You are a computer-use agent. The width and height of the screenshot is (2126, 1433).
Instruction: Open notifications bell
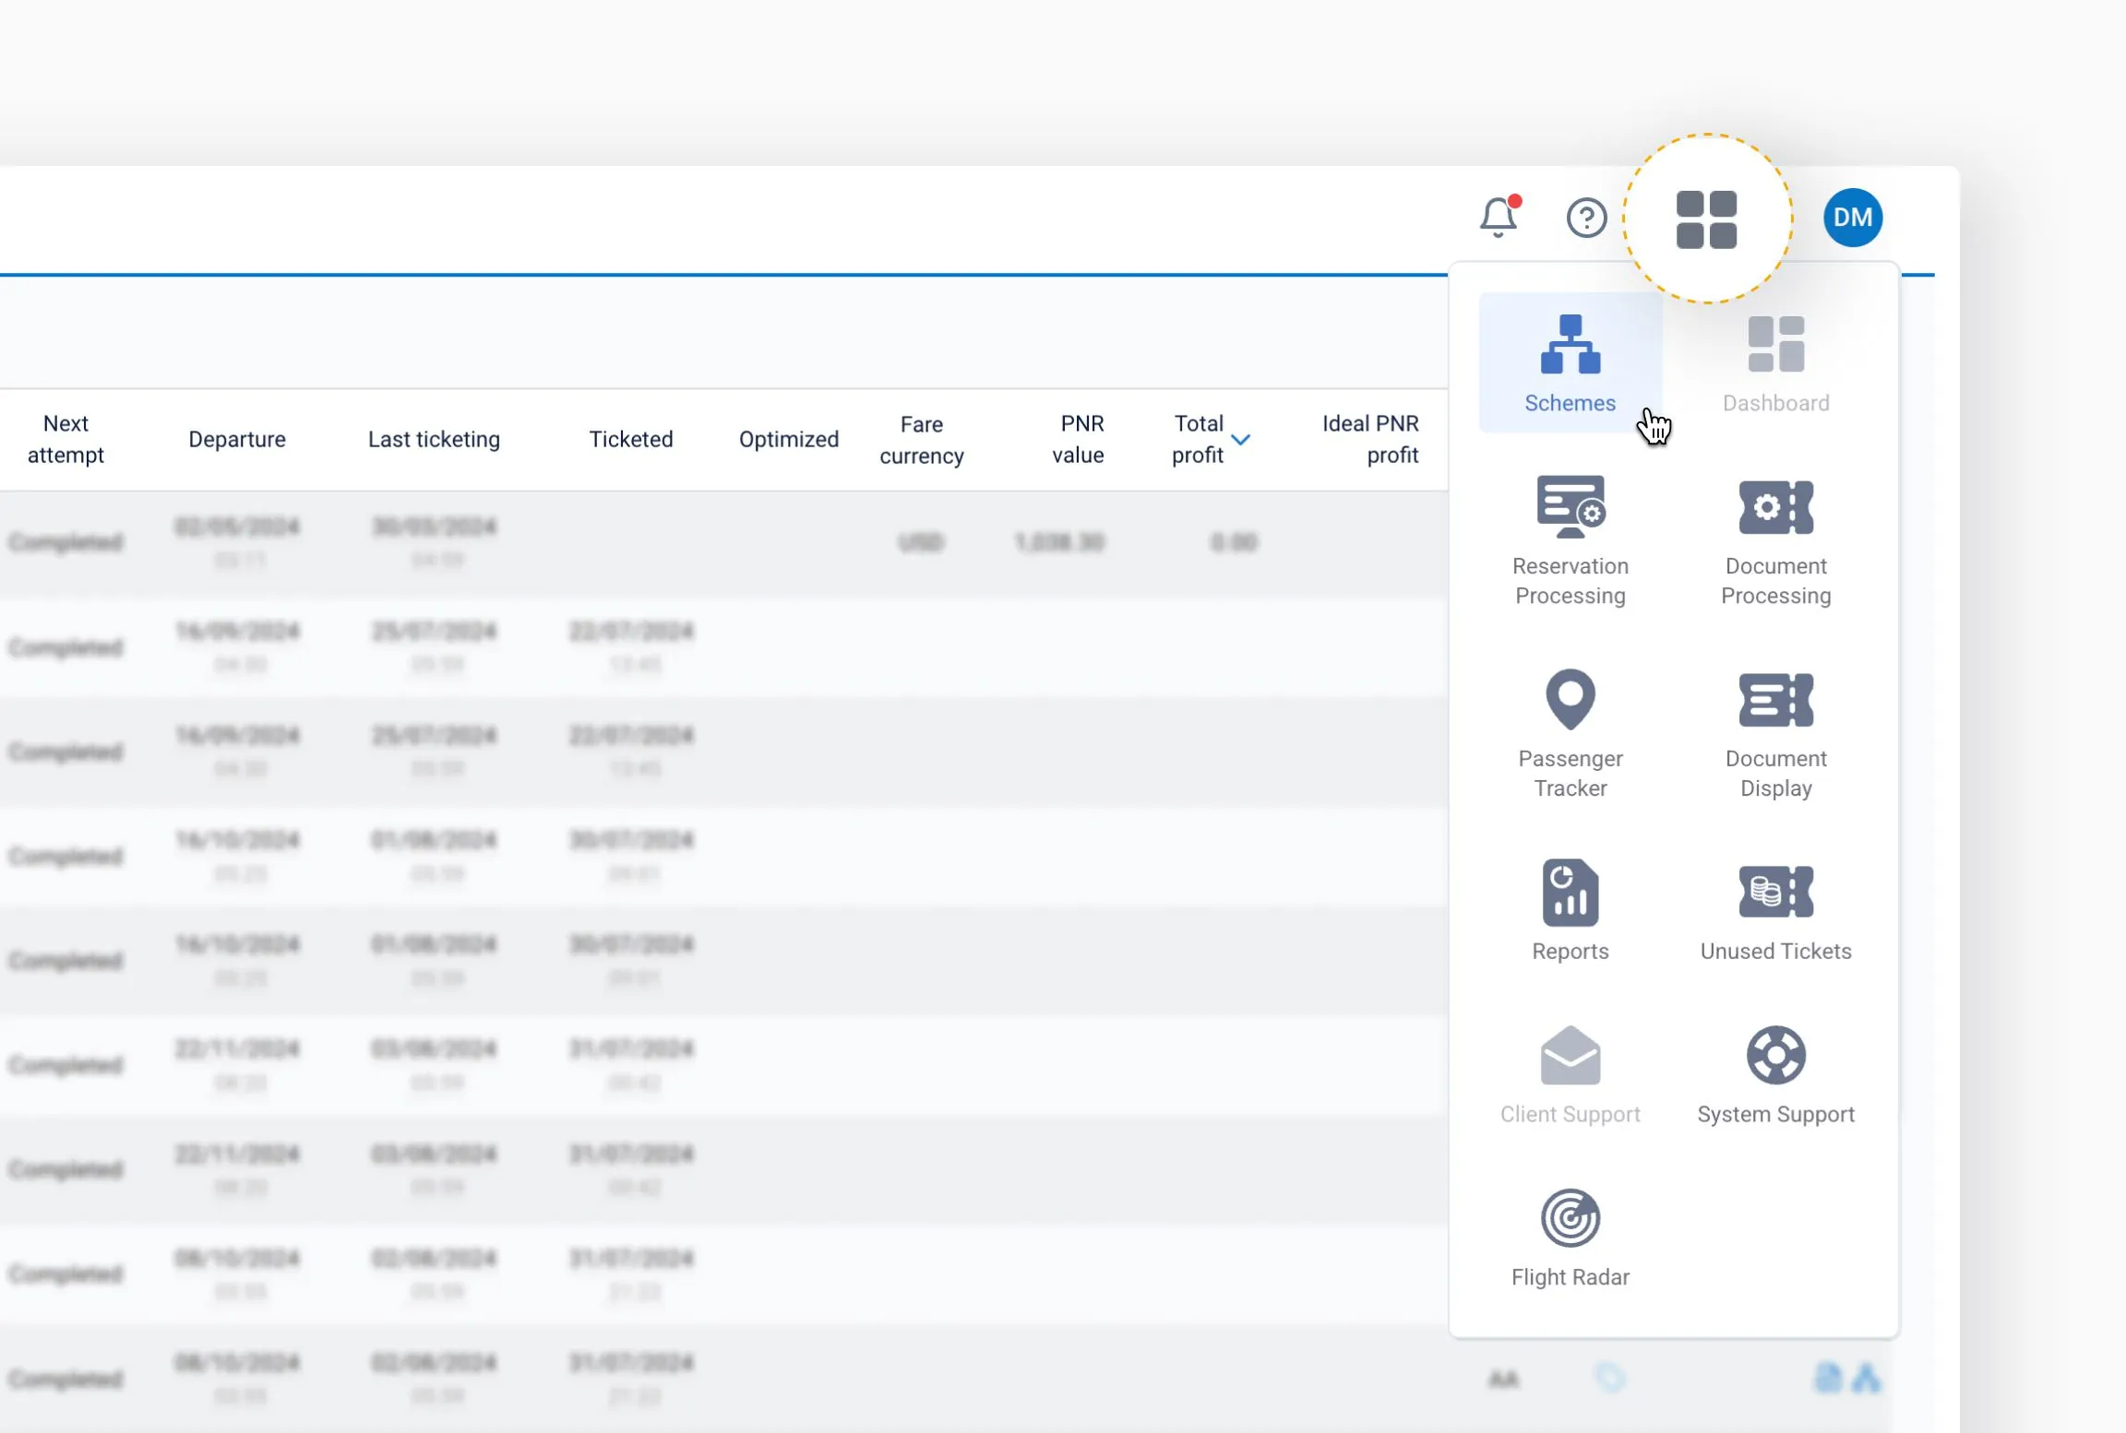1499,218
